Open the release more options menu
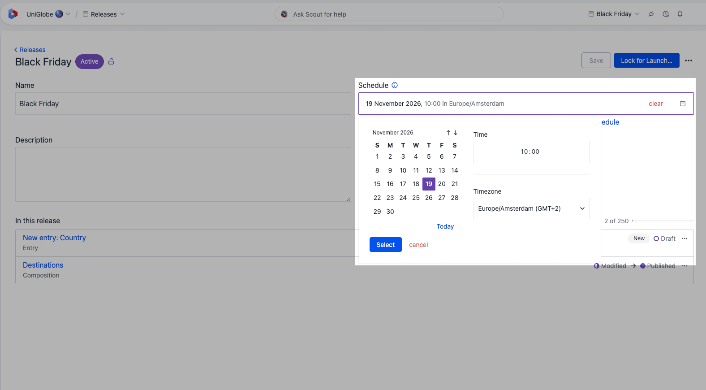This screenshot has width=706, height=390. pos(689,61)
